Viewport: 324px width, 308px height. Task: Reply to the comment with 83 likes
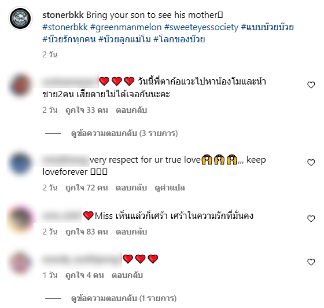pyautogui.click(x=131, y=231)
